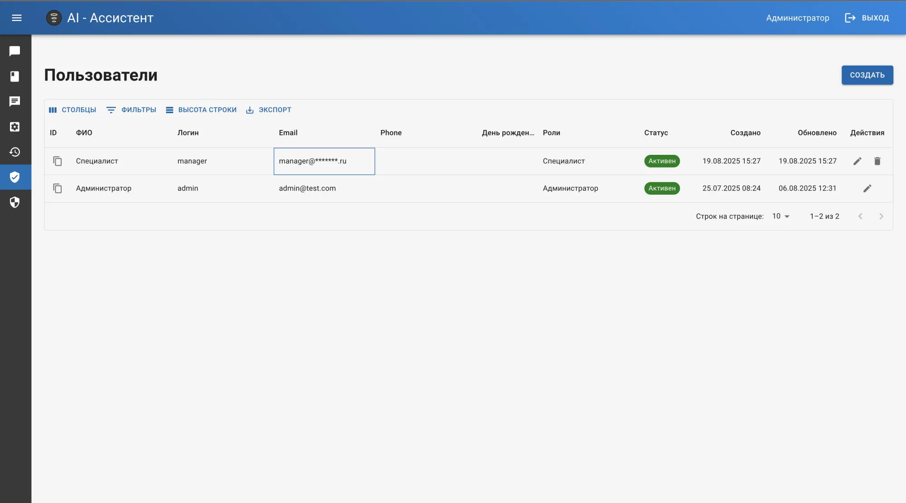The height and width of the screenshot is (503, 906).
Task: Sort by the Статус column header
Action: coord(656,133)
